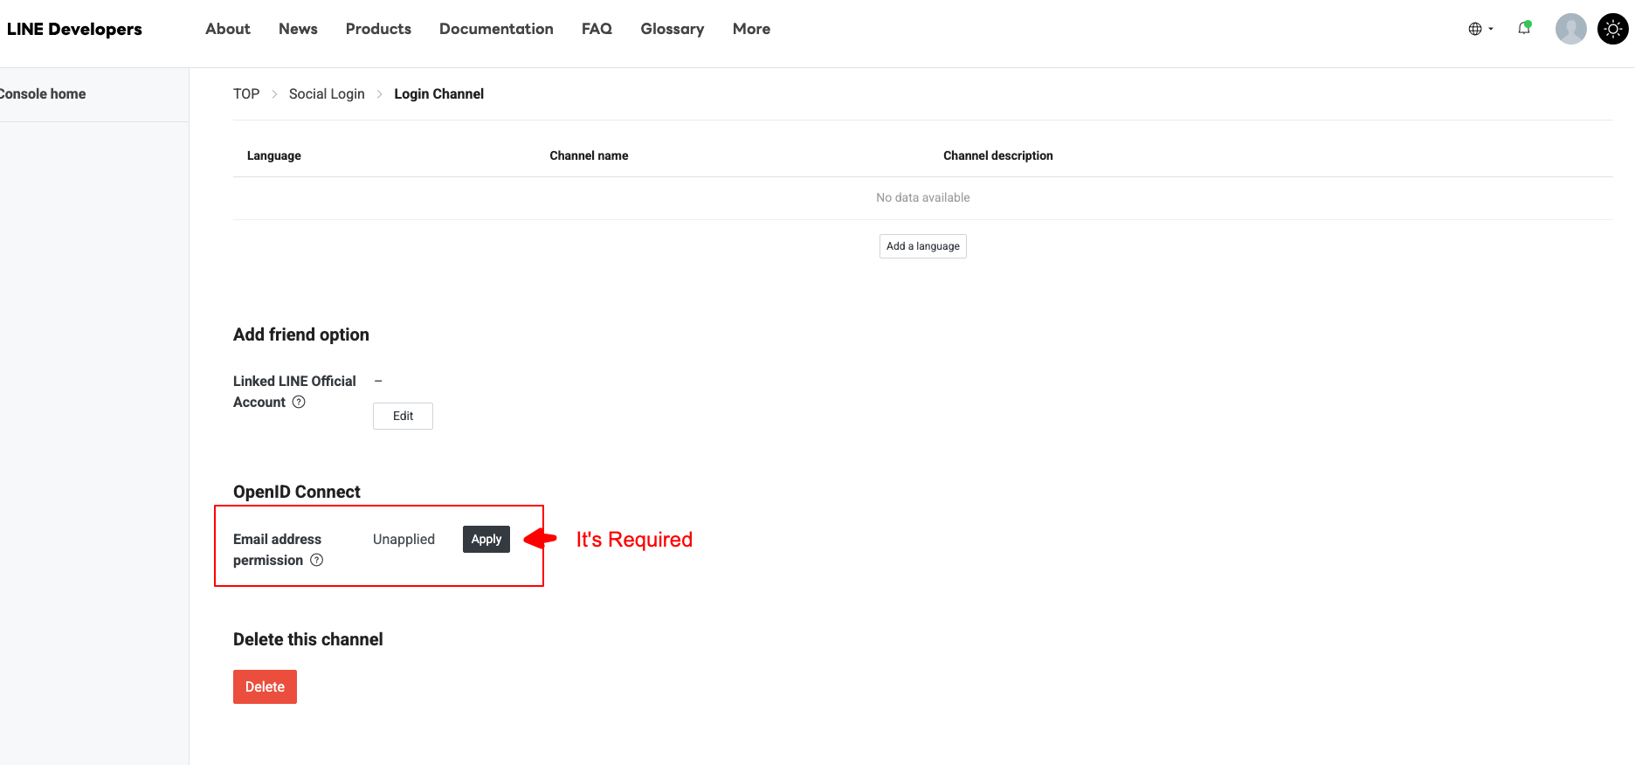Click help icon beside Linked LINE Official Account
The height and width of the screenshot is (765, 1635).
pos(299,402)
